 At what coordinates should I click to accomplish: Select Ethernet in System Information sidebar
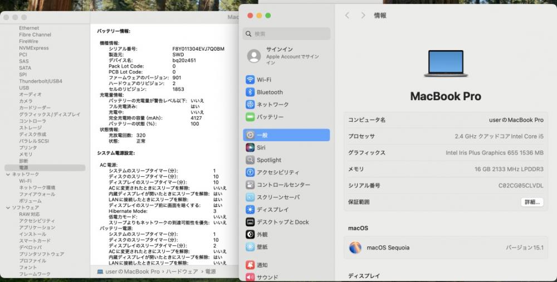(x=29, y=28)
